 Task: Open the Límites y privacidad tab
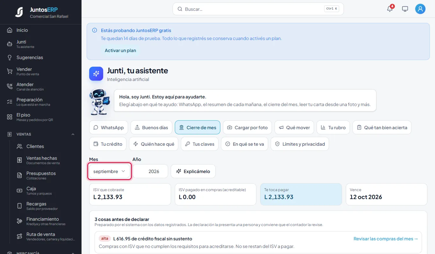[300, 144]
